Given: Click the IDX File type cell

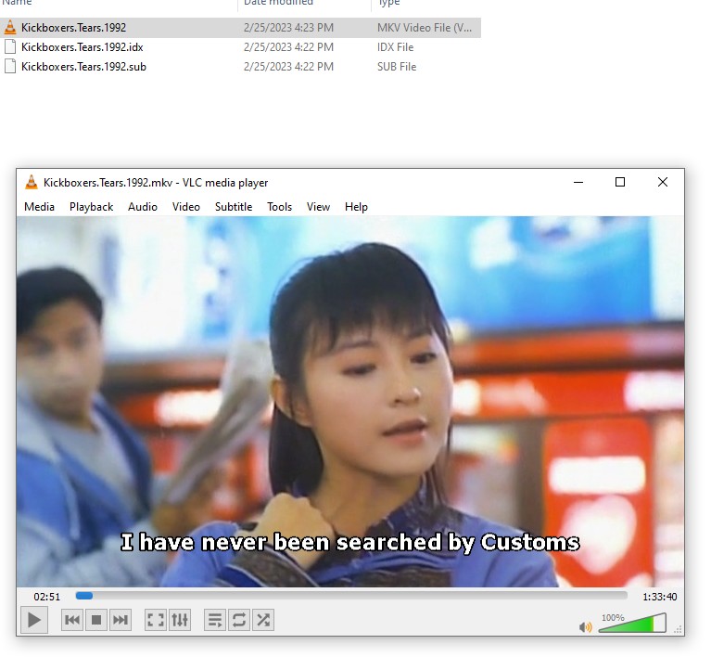Looking at the screenshot, I should (396, 47).
